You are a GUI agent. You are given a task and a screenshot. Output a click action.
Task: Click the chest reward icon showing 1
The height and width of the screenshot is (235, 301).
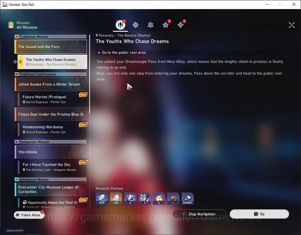[x=173, y=199]
